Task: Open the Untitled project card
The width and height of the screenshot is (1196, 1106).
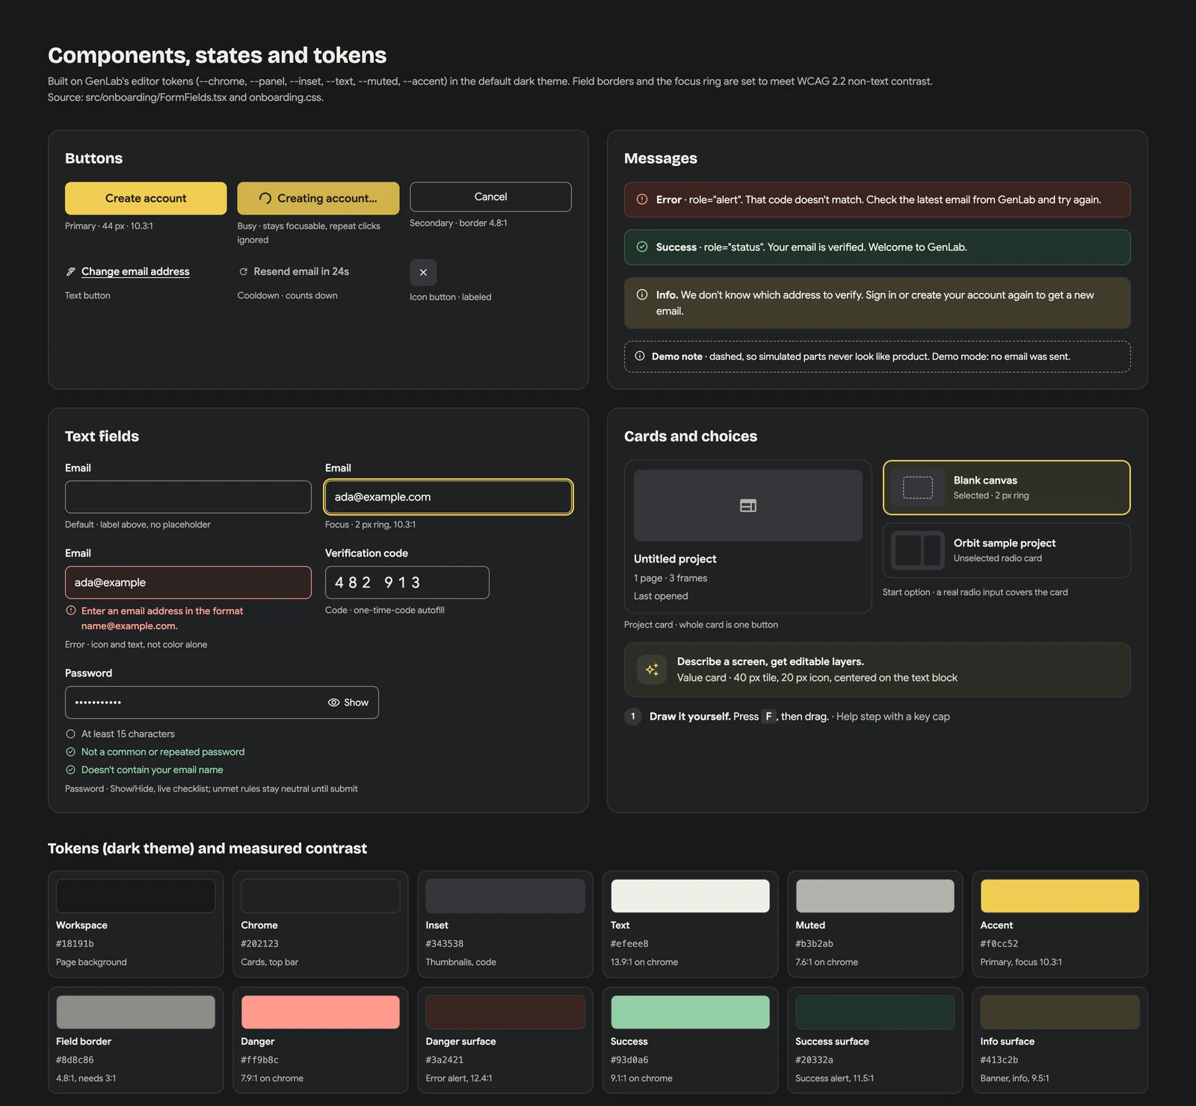Action: 748,537
